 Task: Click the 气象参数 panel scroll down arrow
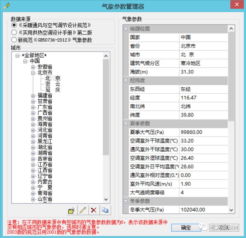(x=231, y=210)
